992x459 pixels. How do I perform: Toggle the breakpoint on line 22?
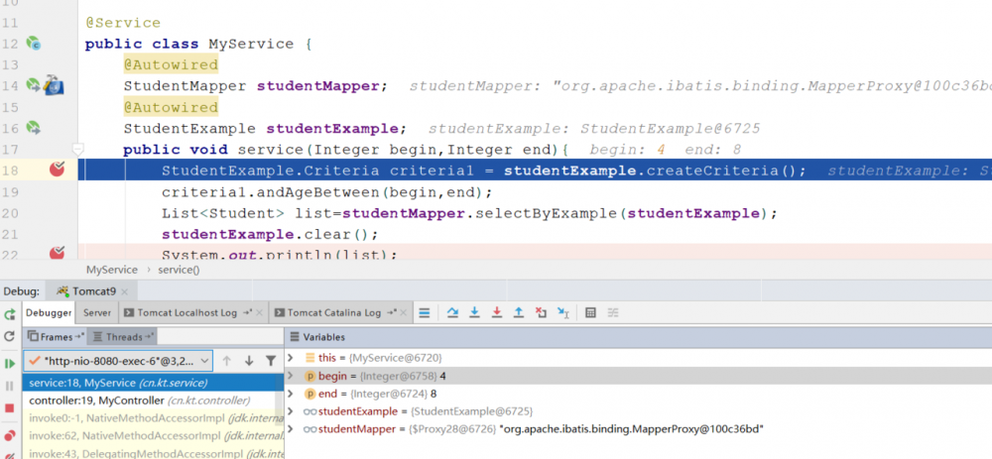click(x=57, y=253)
